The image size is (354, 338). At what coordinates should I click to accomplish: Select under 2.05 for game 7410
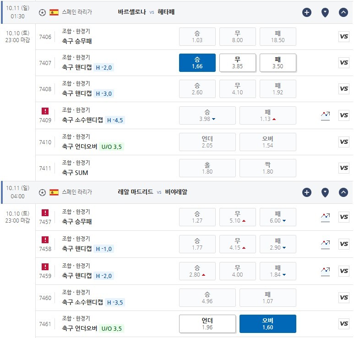pyautogui.click(x=207, y=142)
